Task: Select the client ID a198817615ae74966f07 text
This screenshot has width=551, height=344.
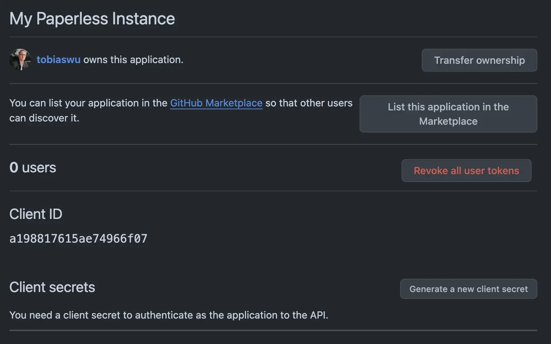Action: pyautogui.click(x=78, y=239)
